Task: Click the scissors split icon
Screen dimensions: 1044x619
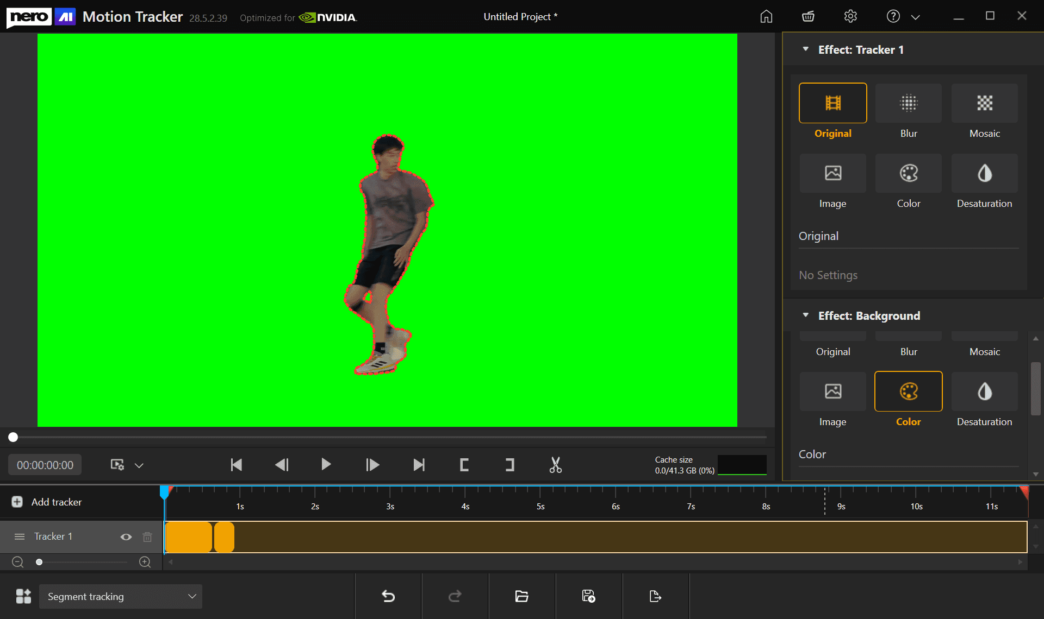Action: click(555, 465)
